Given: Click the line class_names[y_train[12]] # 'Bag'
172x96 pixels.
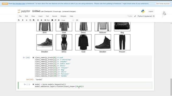Looking at the screenshot, I should tap(50, 70).
